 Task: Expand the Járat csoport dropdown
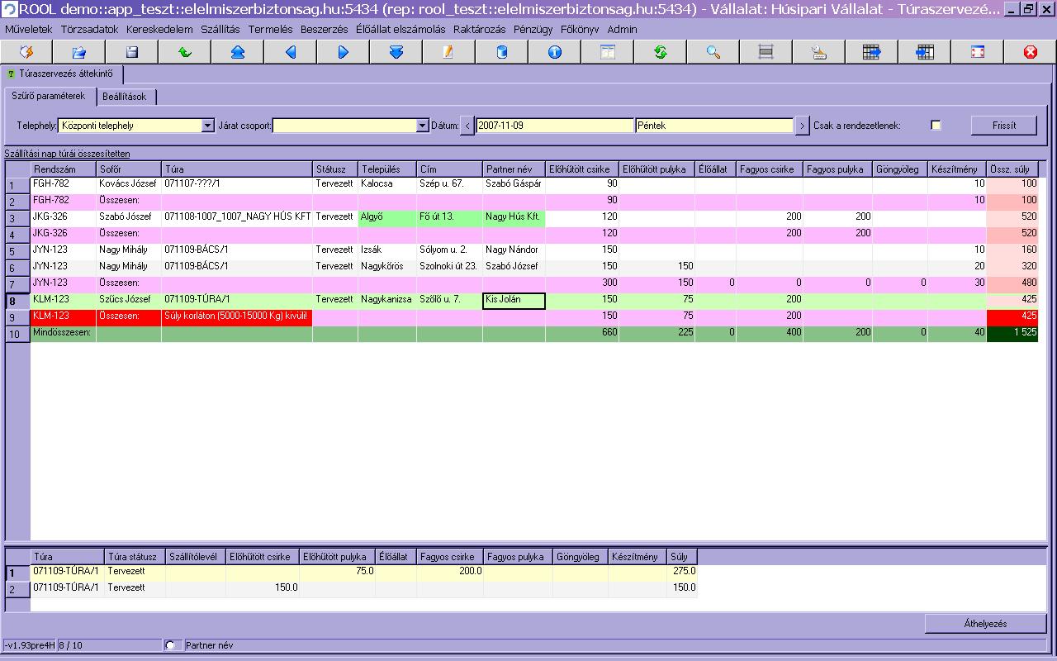[x=421, y=126]
